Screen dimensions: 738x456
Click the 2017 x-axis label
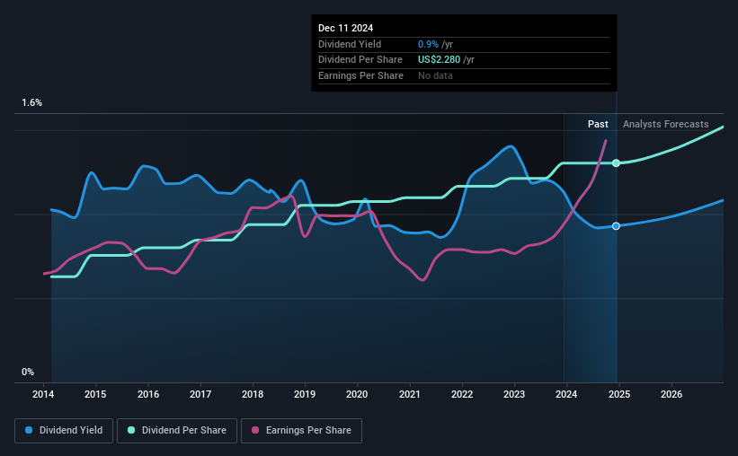200,394
